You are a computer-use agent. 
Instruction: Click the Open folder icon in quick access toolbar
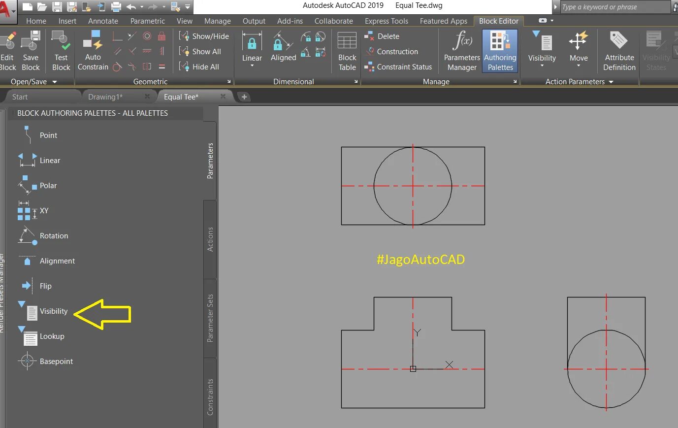click(42, 7)
